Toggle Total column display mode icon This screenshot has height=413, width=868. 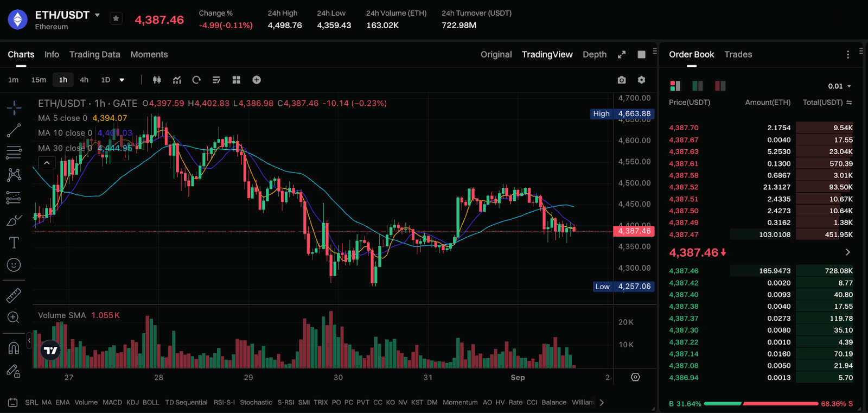pos(849,102)
